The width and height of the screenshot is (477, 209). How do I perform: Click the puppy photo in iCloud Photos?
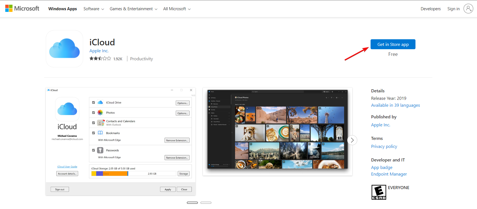[x=250, y=133]
